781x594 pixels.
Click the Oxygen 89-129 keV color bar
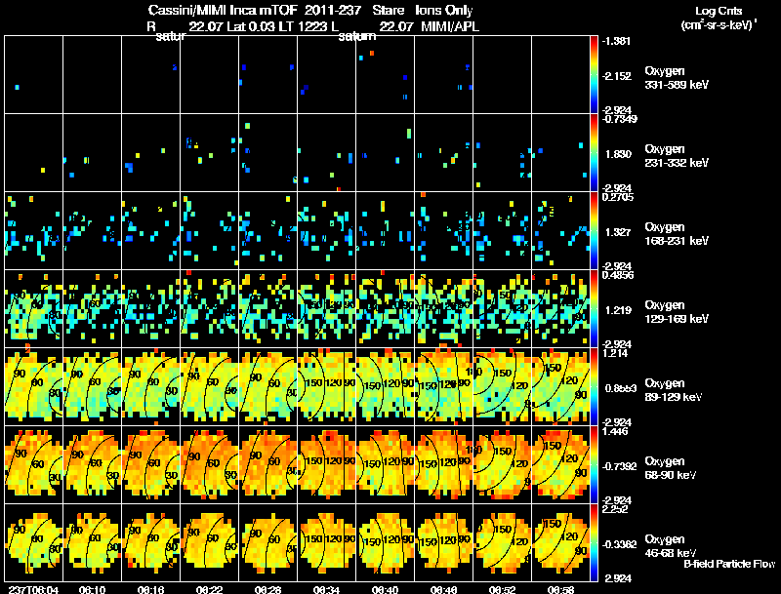click(x=594, y=386)
